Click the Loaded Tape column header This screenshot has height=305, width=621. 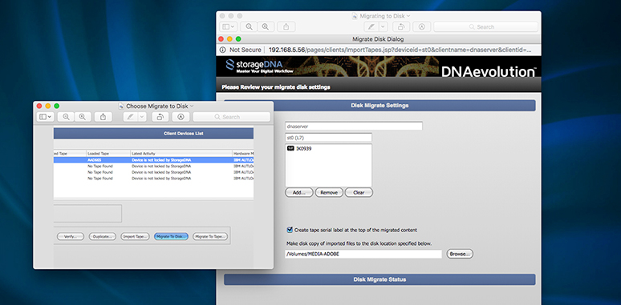tap(108, 153)
